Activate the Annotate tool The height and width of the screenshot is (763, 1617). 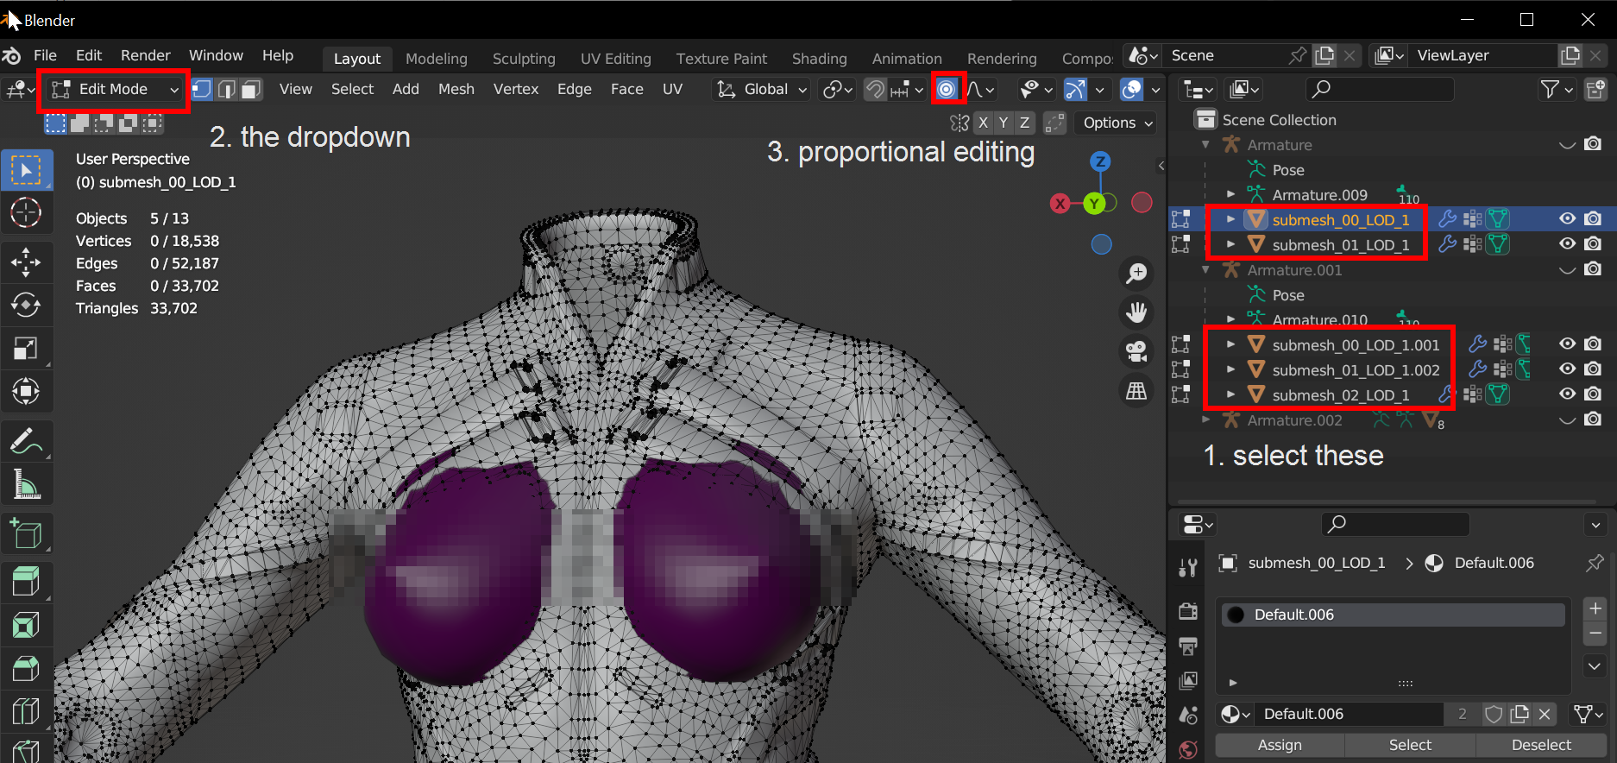pyautogui.click(x=26, y=442)
